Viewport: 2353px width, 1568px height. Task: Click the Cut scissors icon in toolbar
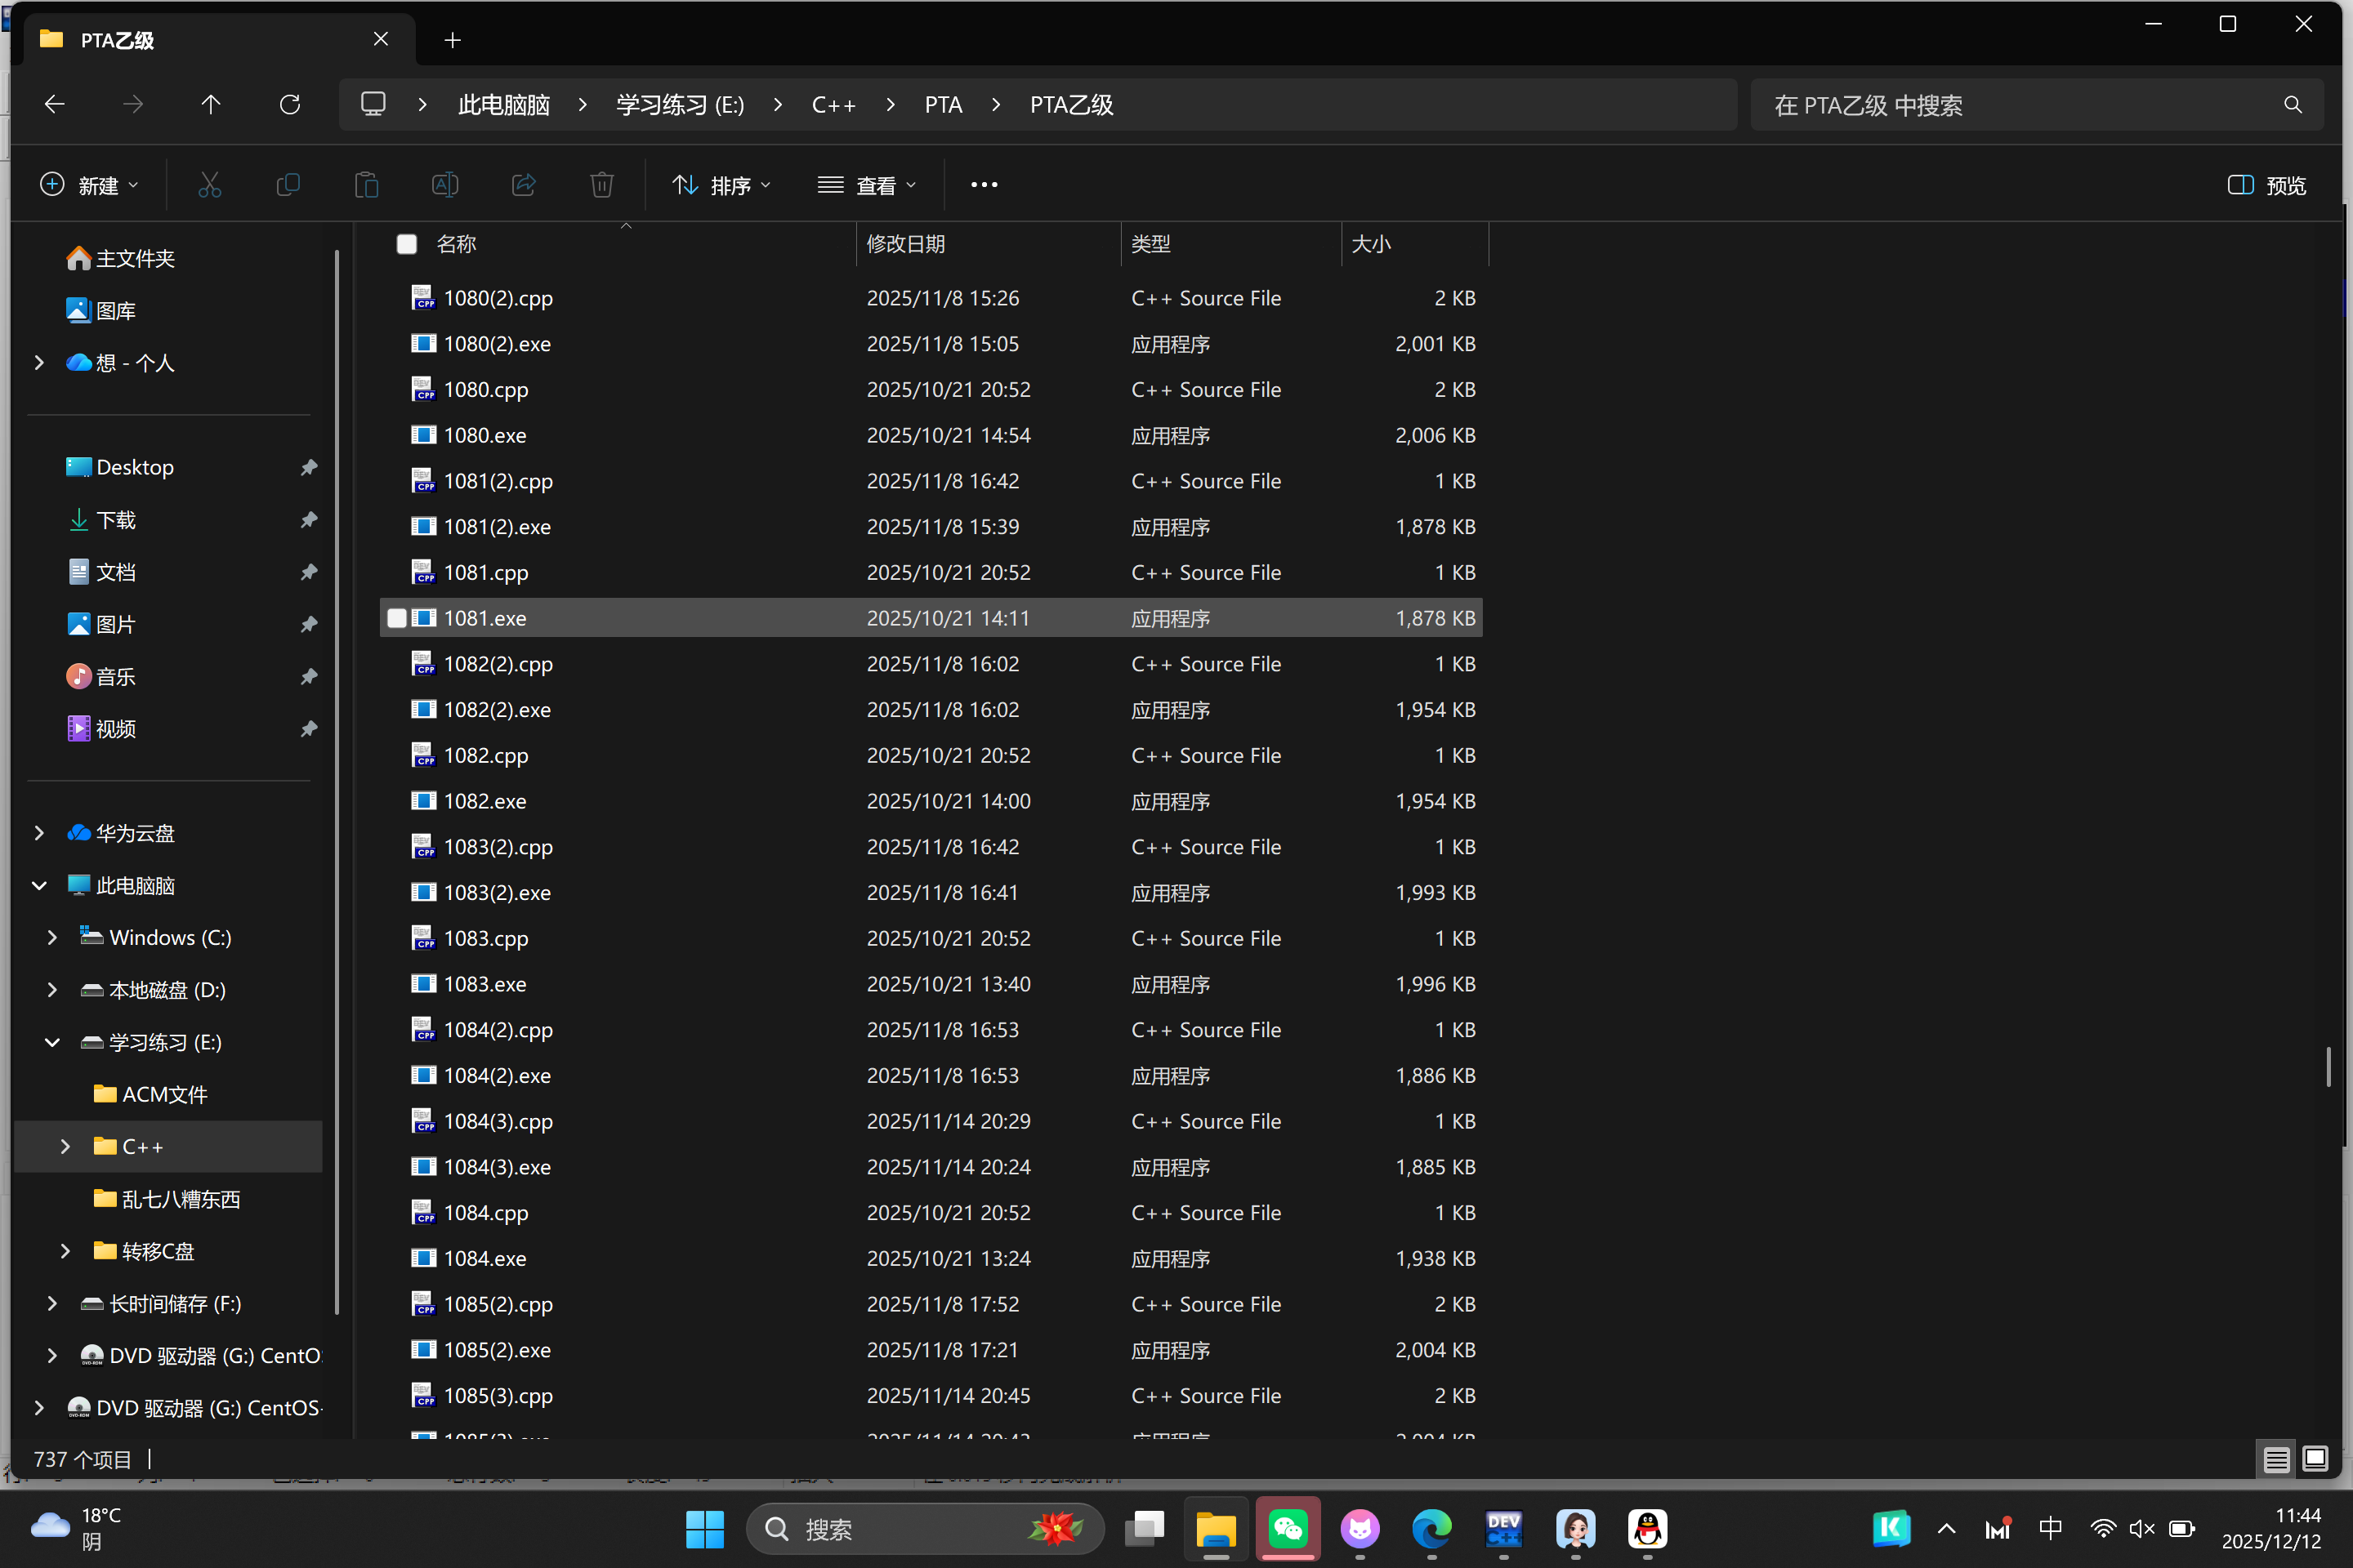point(209,185)
